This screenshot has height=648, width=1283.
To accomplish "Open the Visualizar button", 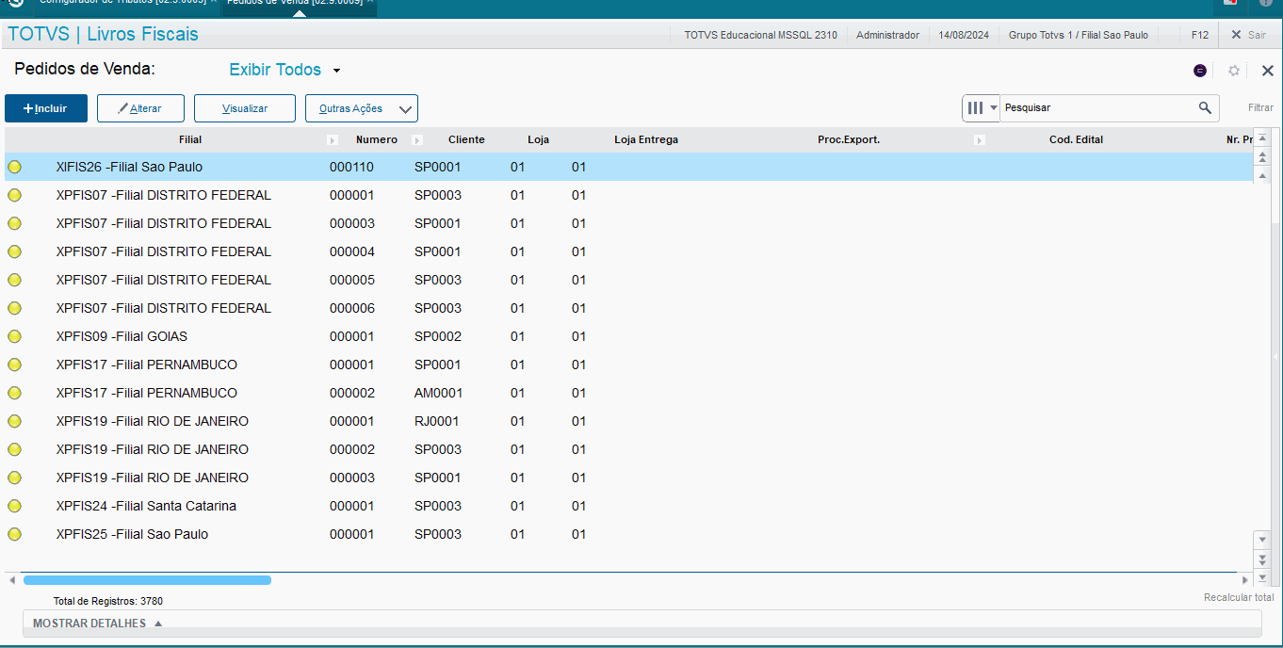I will coord(245,108).
